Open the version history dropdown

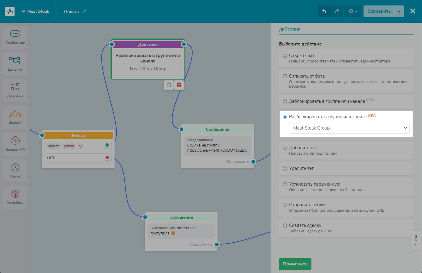353,11
